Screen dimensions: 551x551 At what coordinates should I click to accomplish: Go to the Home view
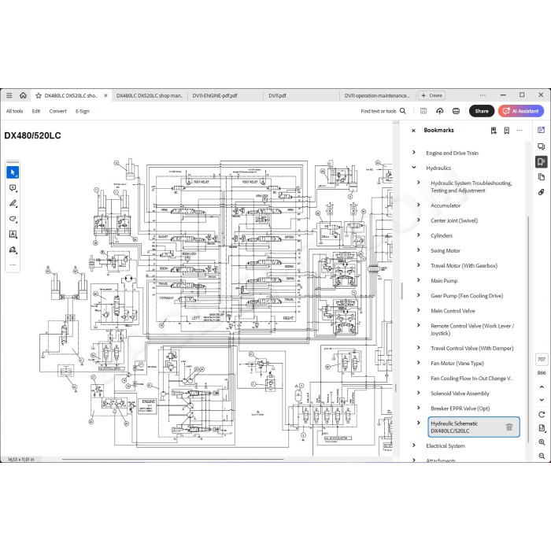click(23, 95)
